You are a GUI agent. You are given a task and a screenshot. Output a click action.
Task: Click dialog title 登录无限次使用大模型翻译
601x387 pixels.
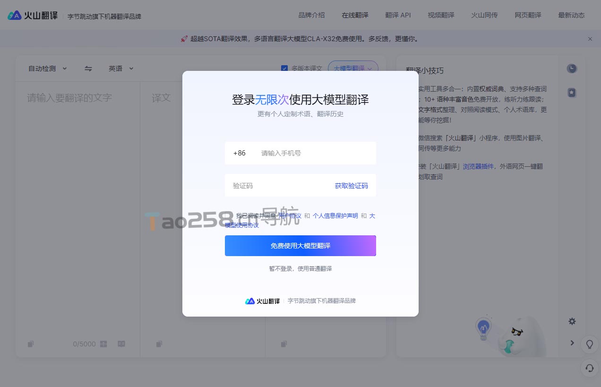tap(300, 100)
